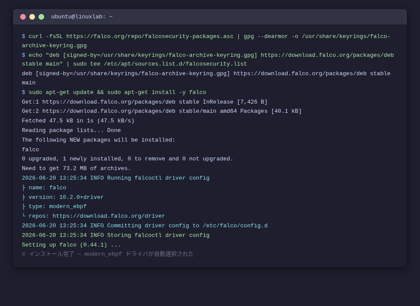The width and height of the screenshot is (420, 306).
Task: Click the line Reading package lists... Done
Action: 71,130
